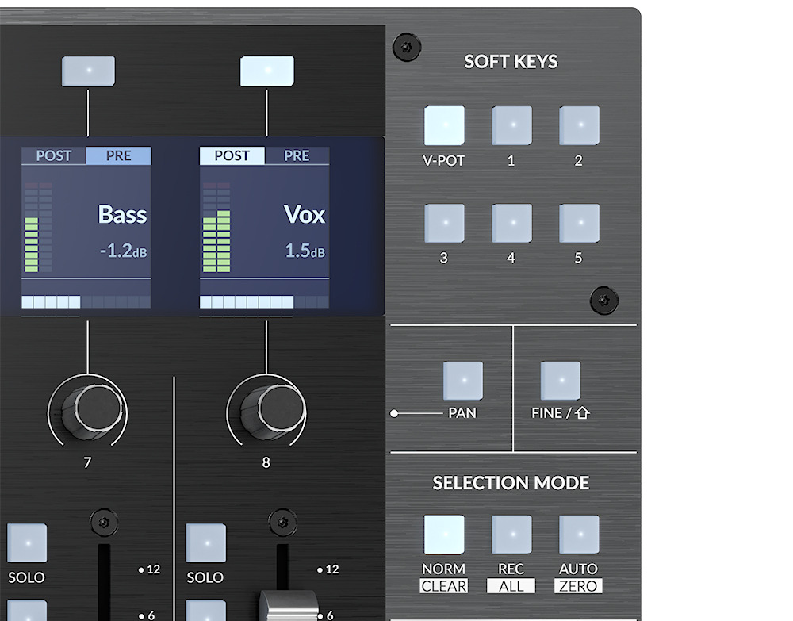This screenshot has height=621, width=793.
Task: Click the screw above channel 7 fader
Action: pyautogui.click(x=104, y=523)
